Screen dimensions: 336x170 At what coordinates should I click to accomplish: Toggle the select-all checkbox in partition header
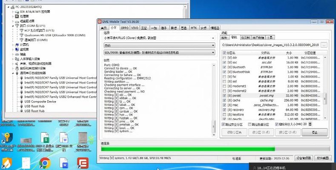pos(224,53)
